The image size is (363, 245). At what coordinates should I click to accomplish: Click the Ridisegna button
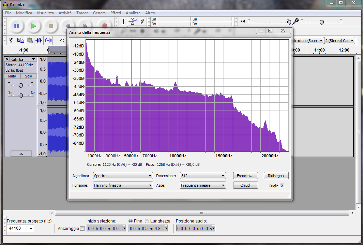tap(276, 176)
